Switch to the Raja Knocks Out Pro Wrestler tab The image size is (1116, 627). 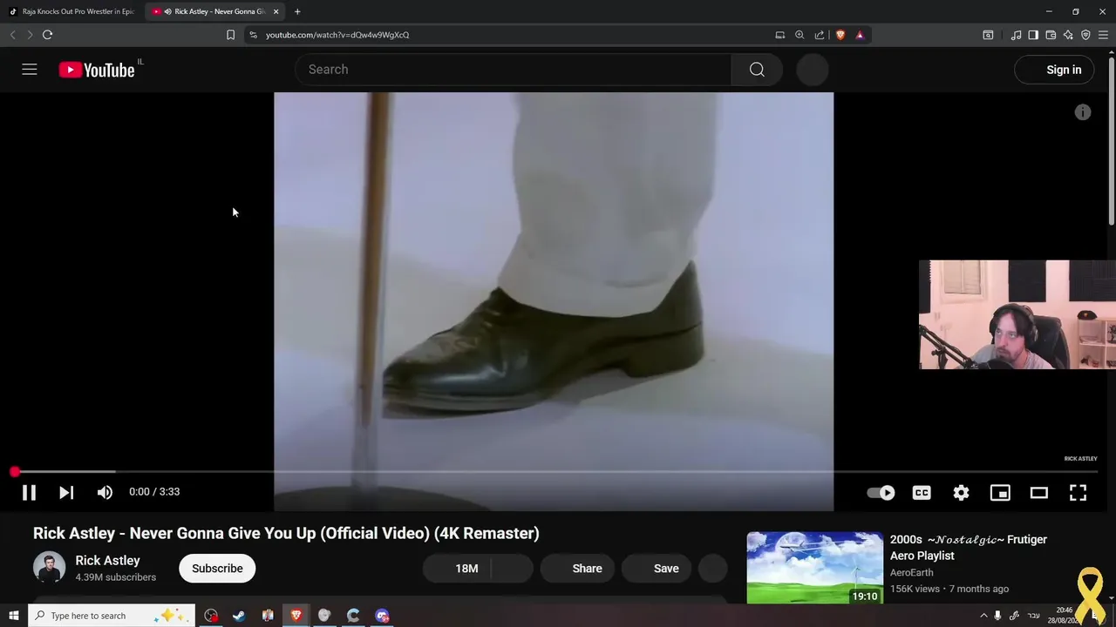pyautogui.click(x=71, y=11)
